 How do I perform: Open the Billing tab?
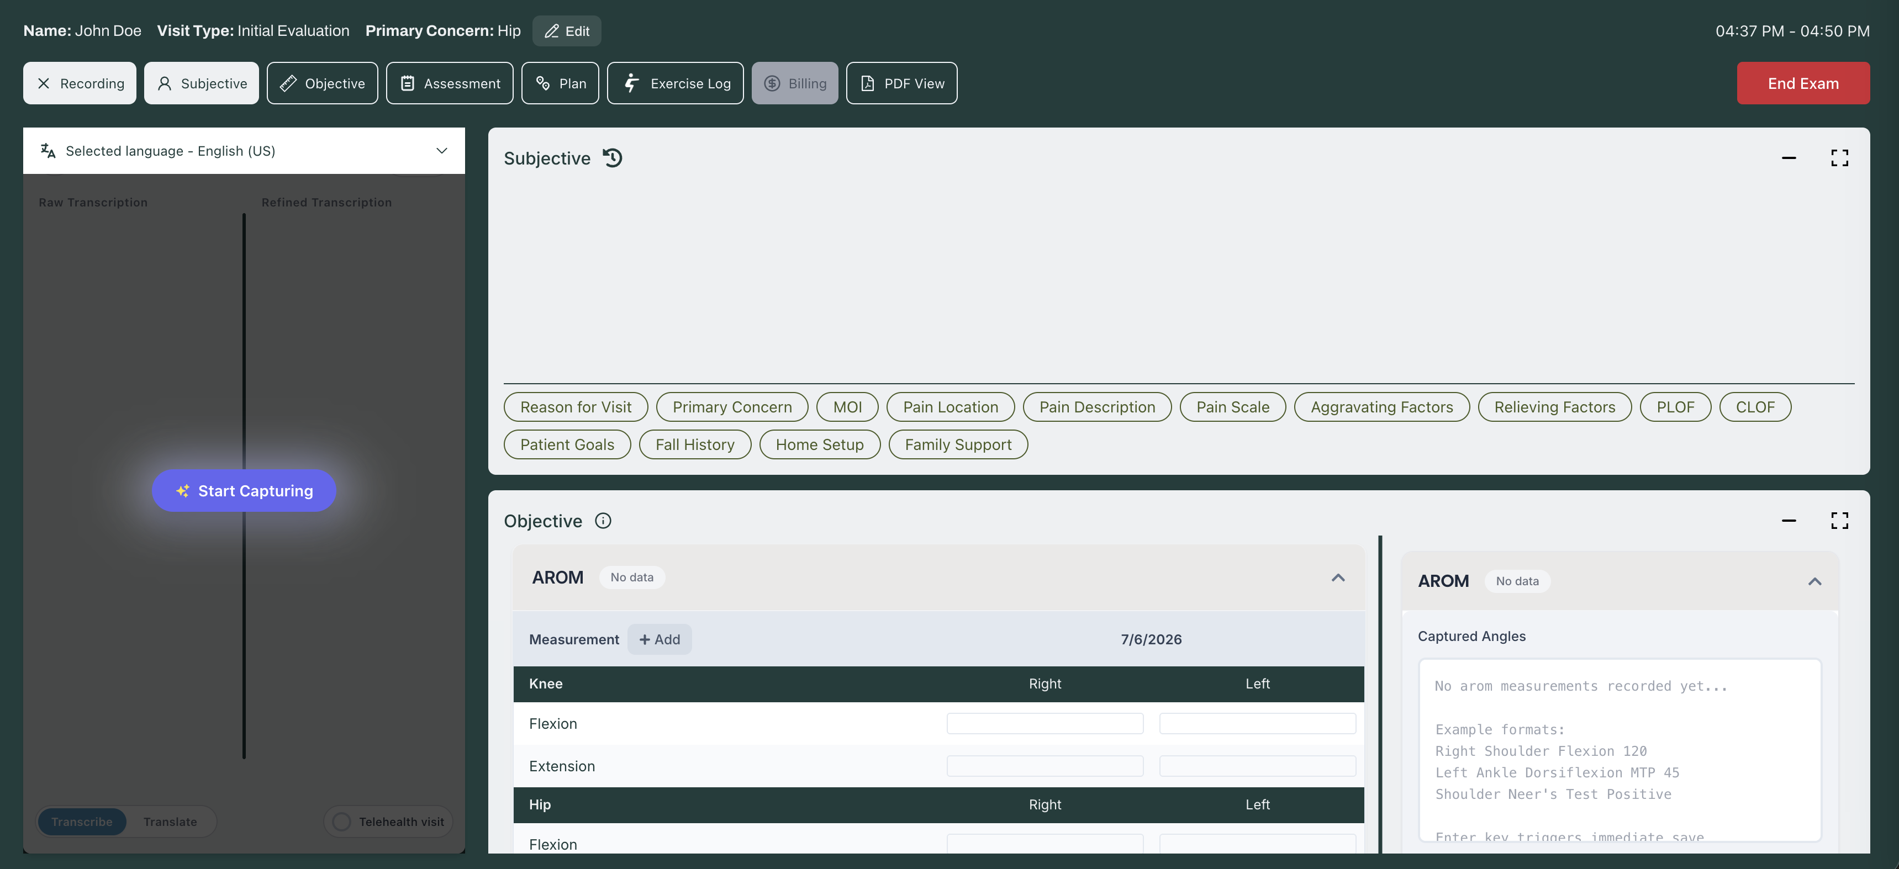[x=795, y=83]
